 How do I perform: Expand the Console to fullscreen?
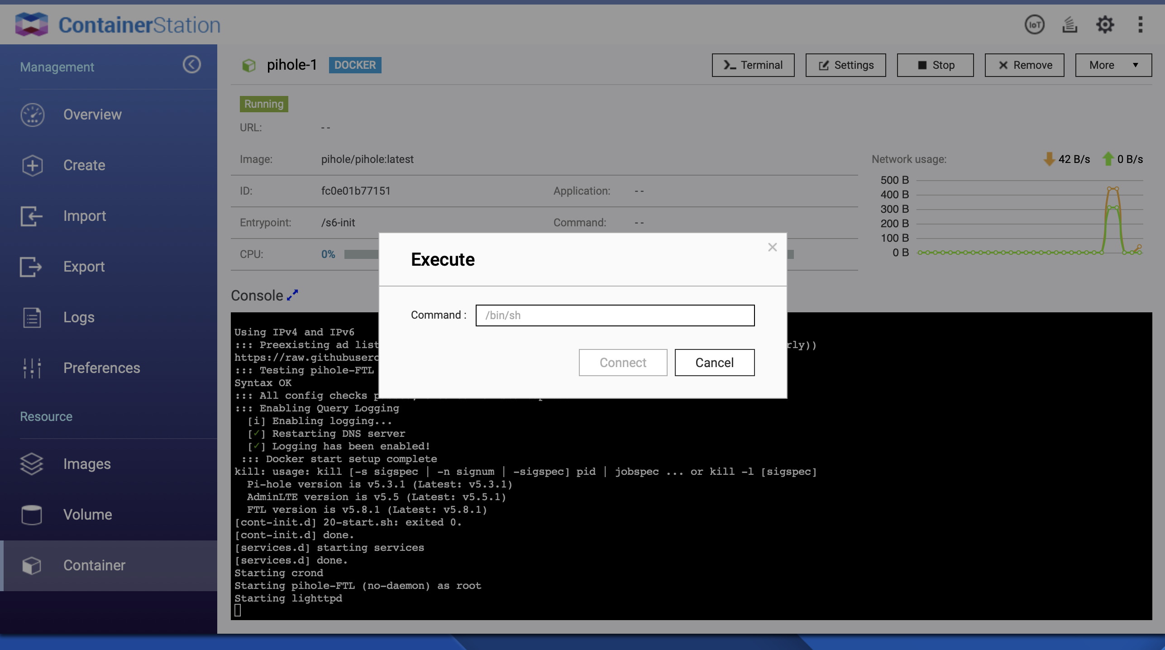tap(293, 295)
